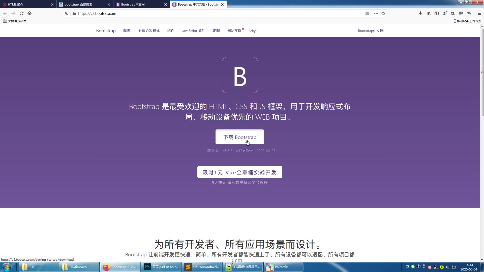Switch to Photoshop 首页.psd taskbar item

161,267
